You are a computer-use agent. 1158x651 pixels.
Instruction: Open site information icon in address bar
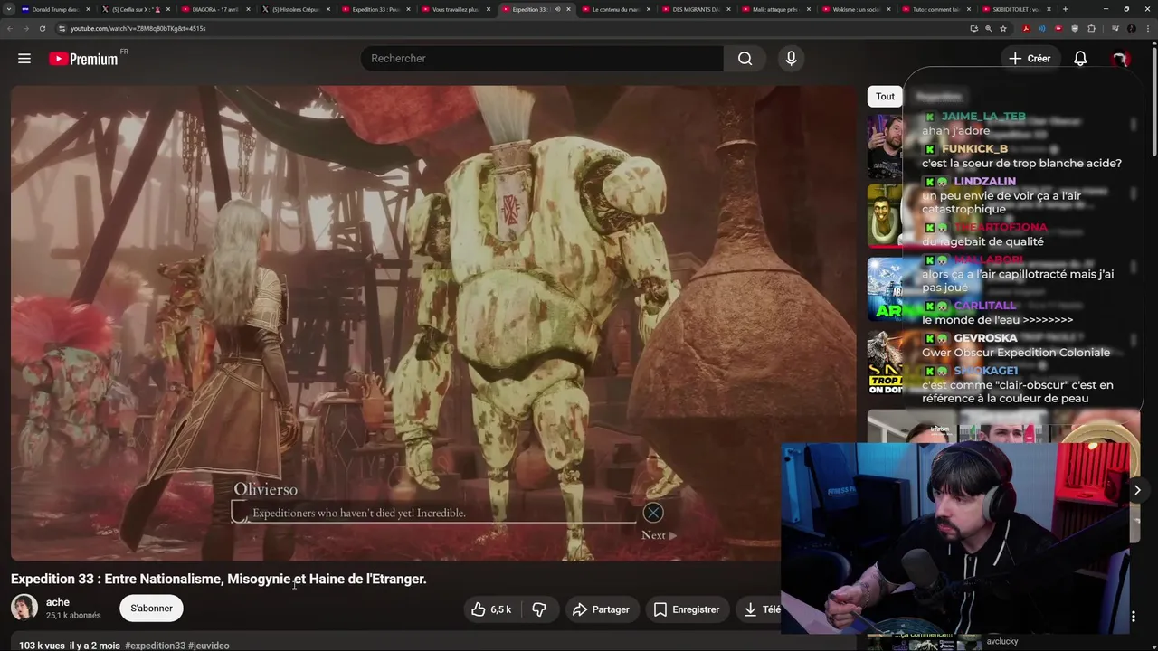[62, 28]
